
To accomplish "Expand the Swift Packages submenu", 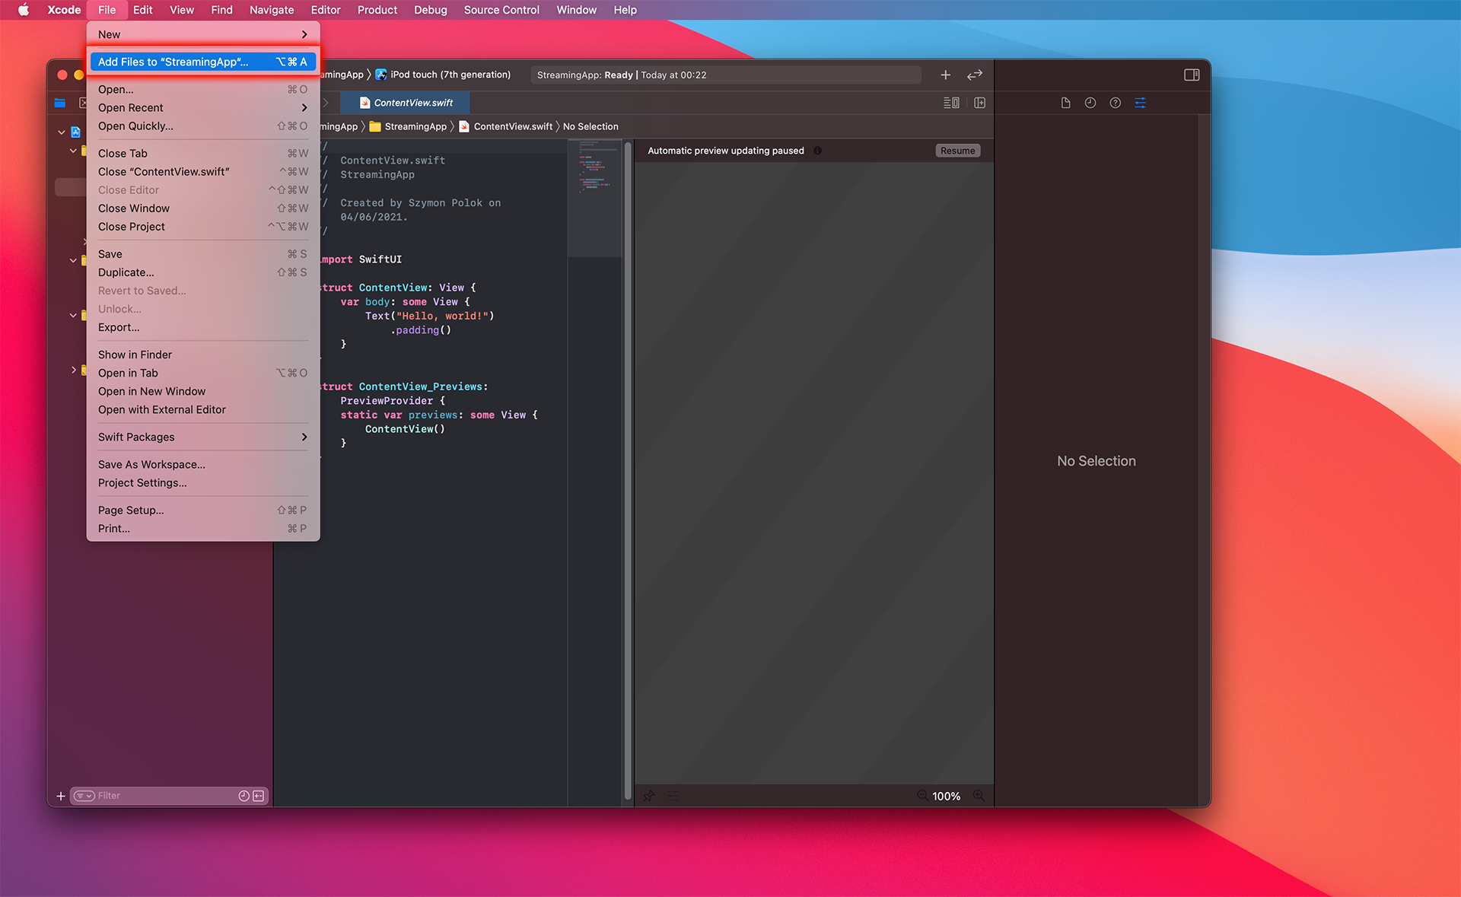I will pyautogui.click(x=203, y=437).
